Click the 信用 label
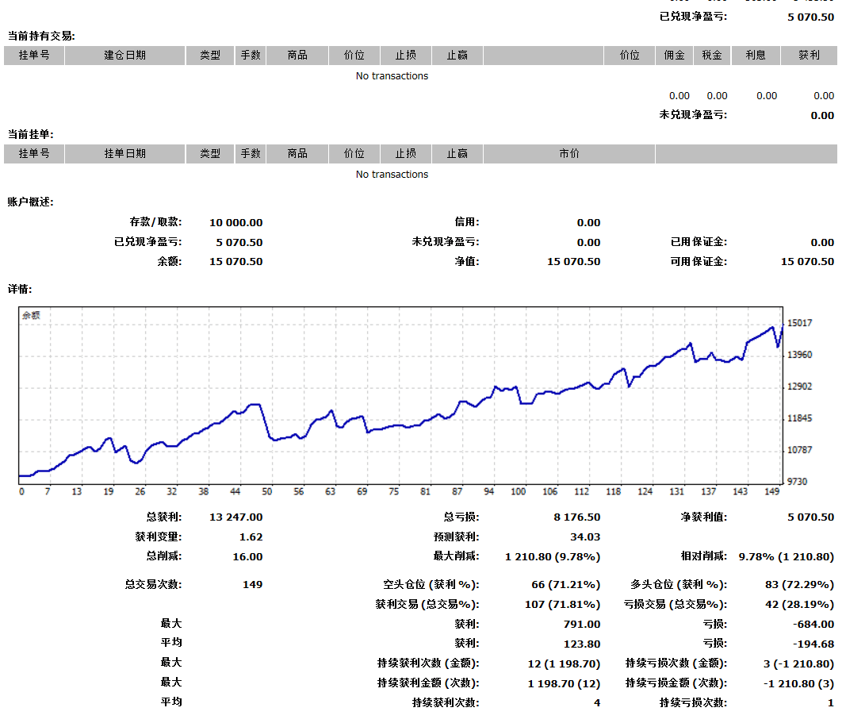 point(467,222)
